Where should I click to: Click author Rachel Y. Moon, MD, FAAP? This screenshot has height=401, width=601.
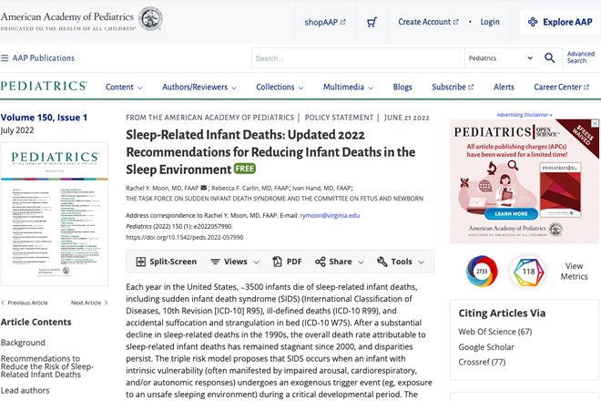point(162,188)
